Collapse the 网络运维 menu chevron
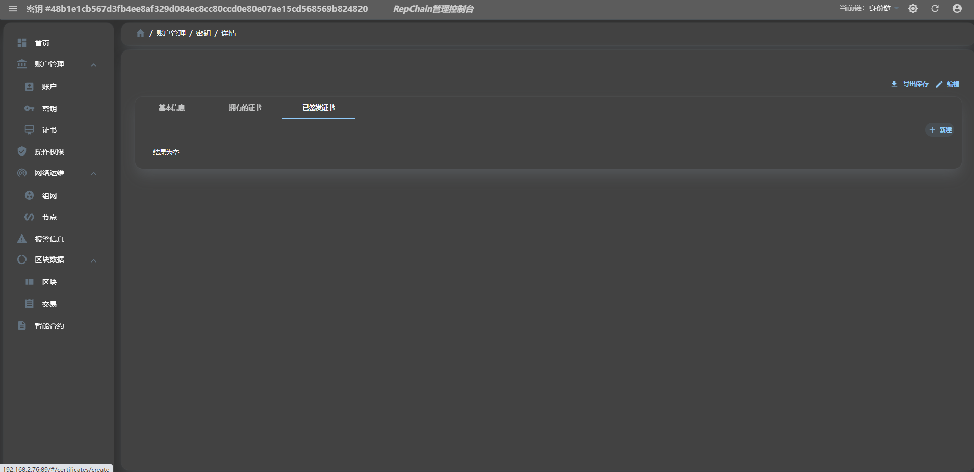The image size is (974, 472). [x=94, y=173]
